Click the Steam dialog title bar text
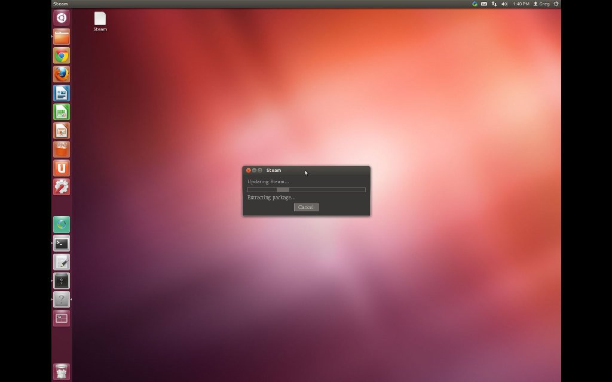 pos(274,170)
